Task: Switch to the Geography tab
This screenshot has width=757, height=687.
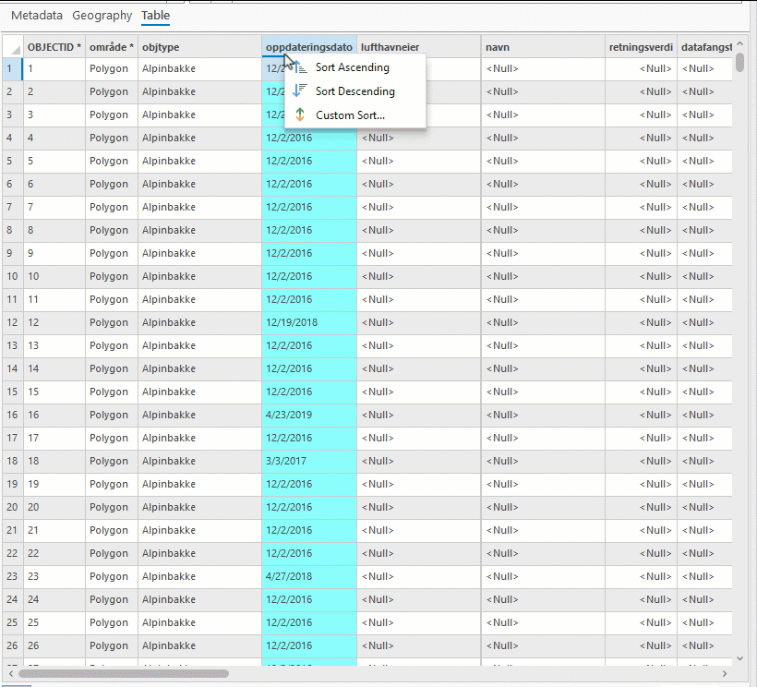Action: [x=102, y=16]
